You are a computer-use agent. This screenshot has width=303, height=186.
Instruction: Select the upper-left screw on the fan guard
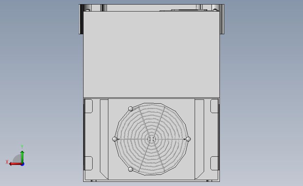[x=131, y=109]
